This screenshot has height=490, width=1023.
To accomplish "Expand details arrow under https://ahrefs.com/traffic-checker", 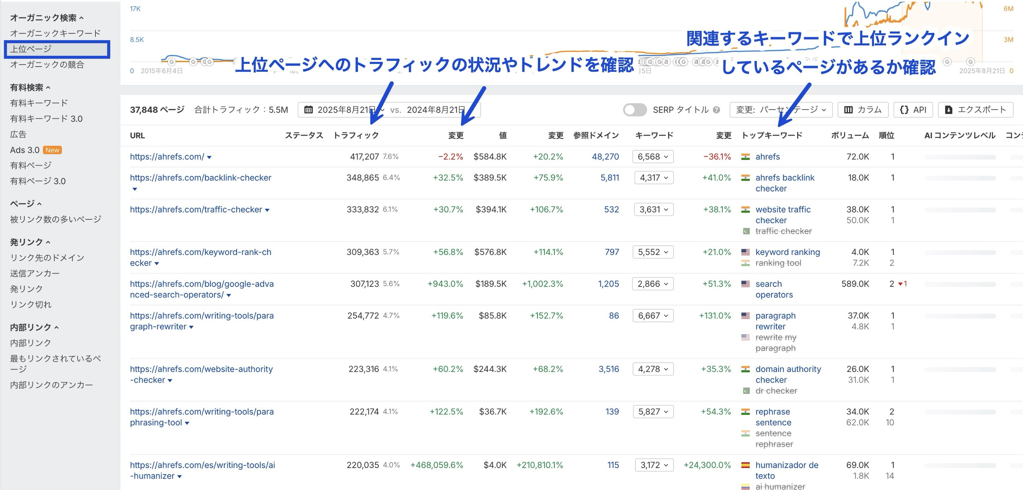I will point(267,210).
